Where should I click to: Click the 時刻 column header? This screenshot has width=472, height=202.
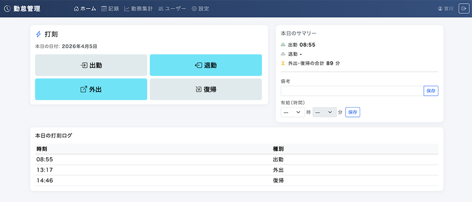(x=42, y=149)
